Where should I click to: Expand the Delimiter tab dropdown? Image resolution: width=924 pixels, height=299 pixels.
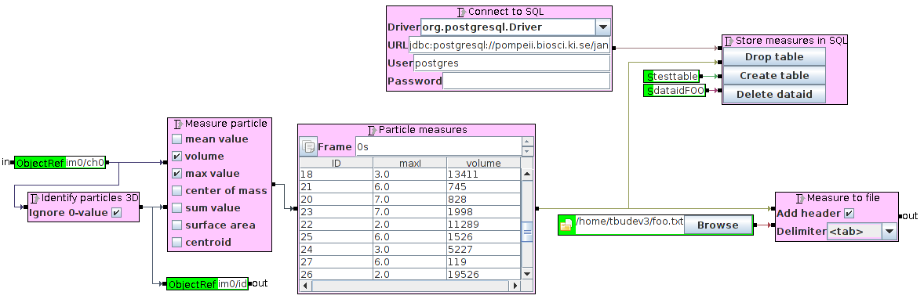889,232
